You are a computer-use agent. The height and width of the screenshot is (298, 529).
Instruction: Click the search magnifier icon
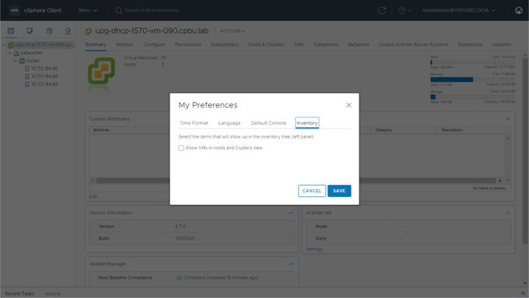(x=119, y=10)
